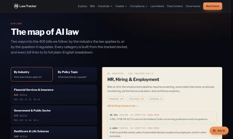Viewport: 233px width, 139px height.
Task: Click the scales icon on Ask AI
Action: pyautogui.click(x=214, y=131)
